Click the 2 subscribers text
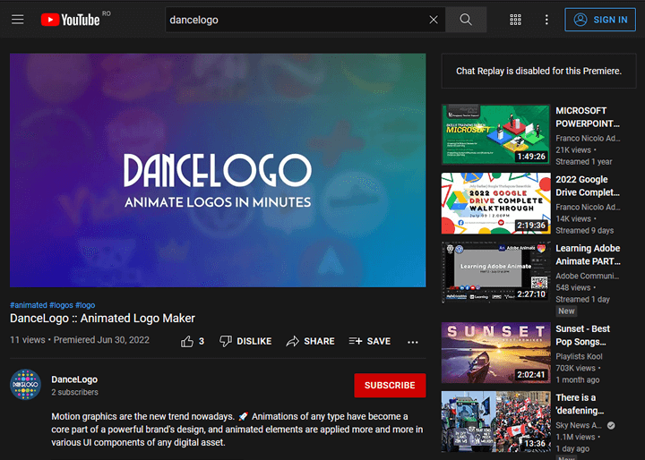This screenshot has height=460, width=645. pos(74,392)
